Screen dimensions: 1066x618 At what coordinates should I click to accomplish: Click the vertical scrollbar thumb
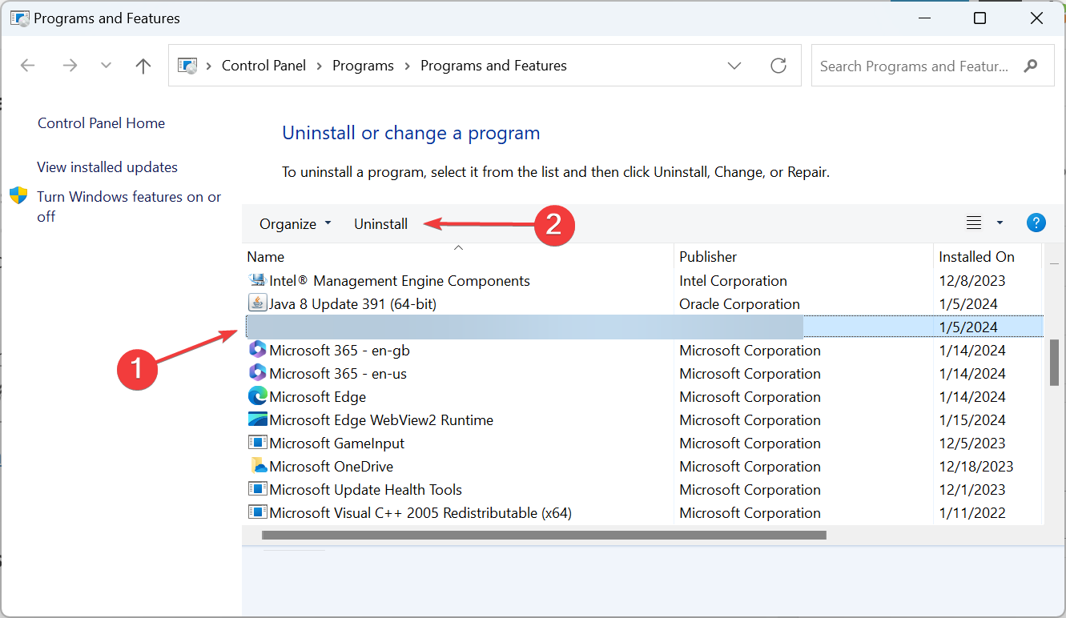tap(1055, 363)
